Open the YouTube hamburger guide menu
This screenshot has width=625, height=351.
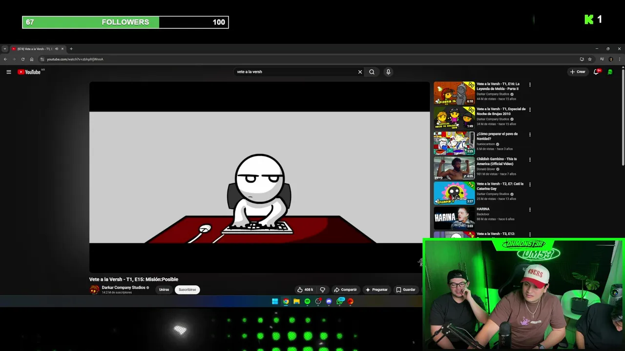point(8,72)
